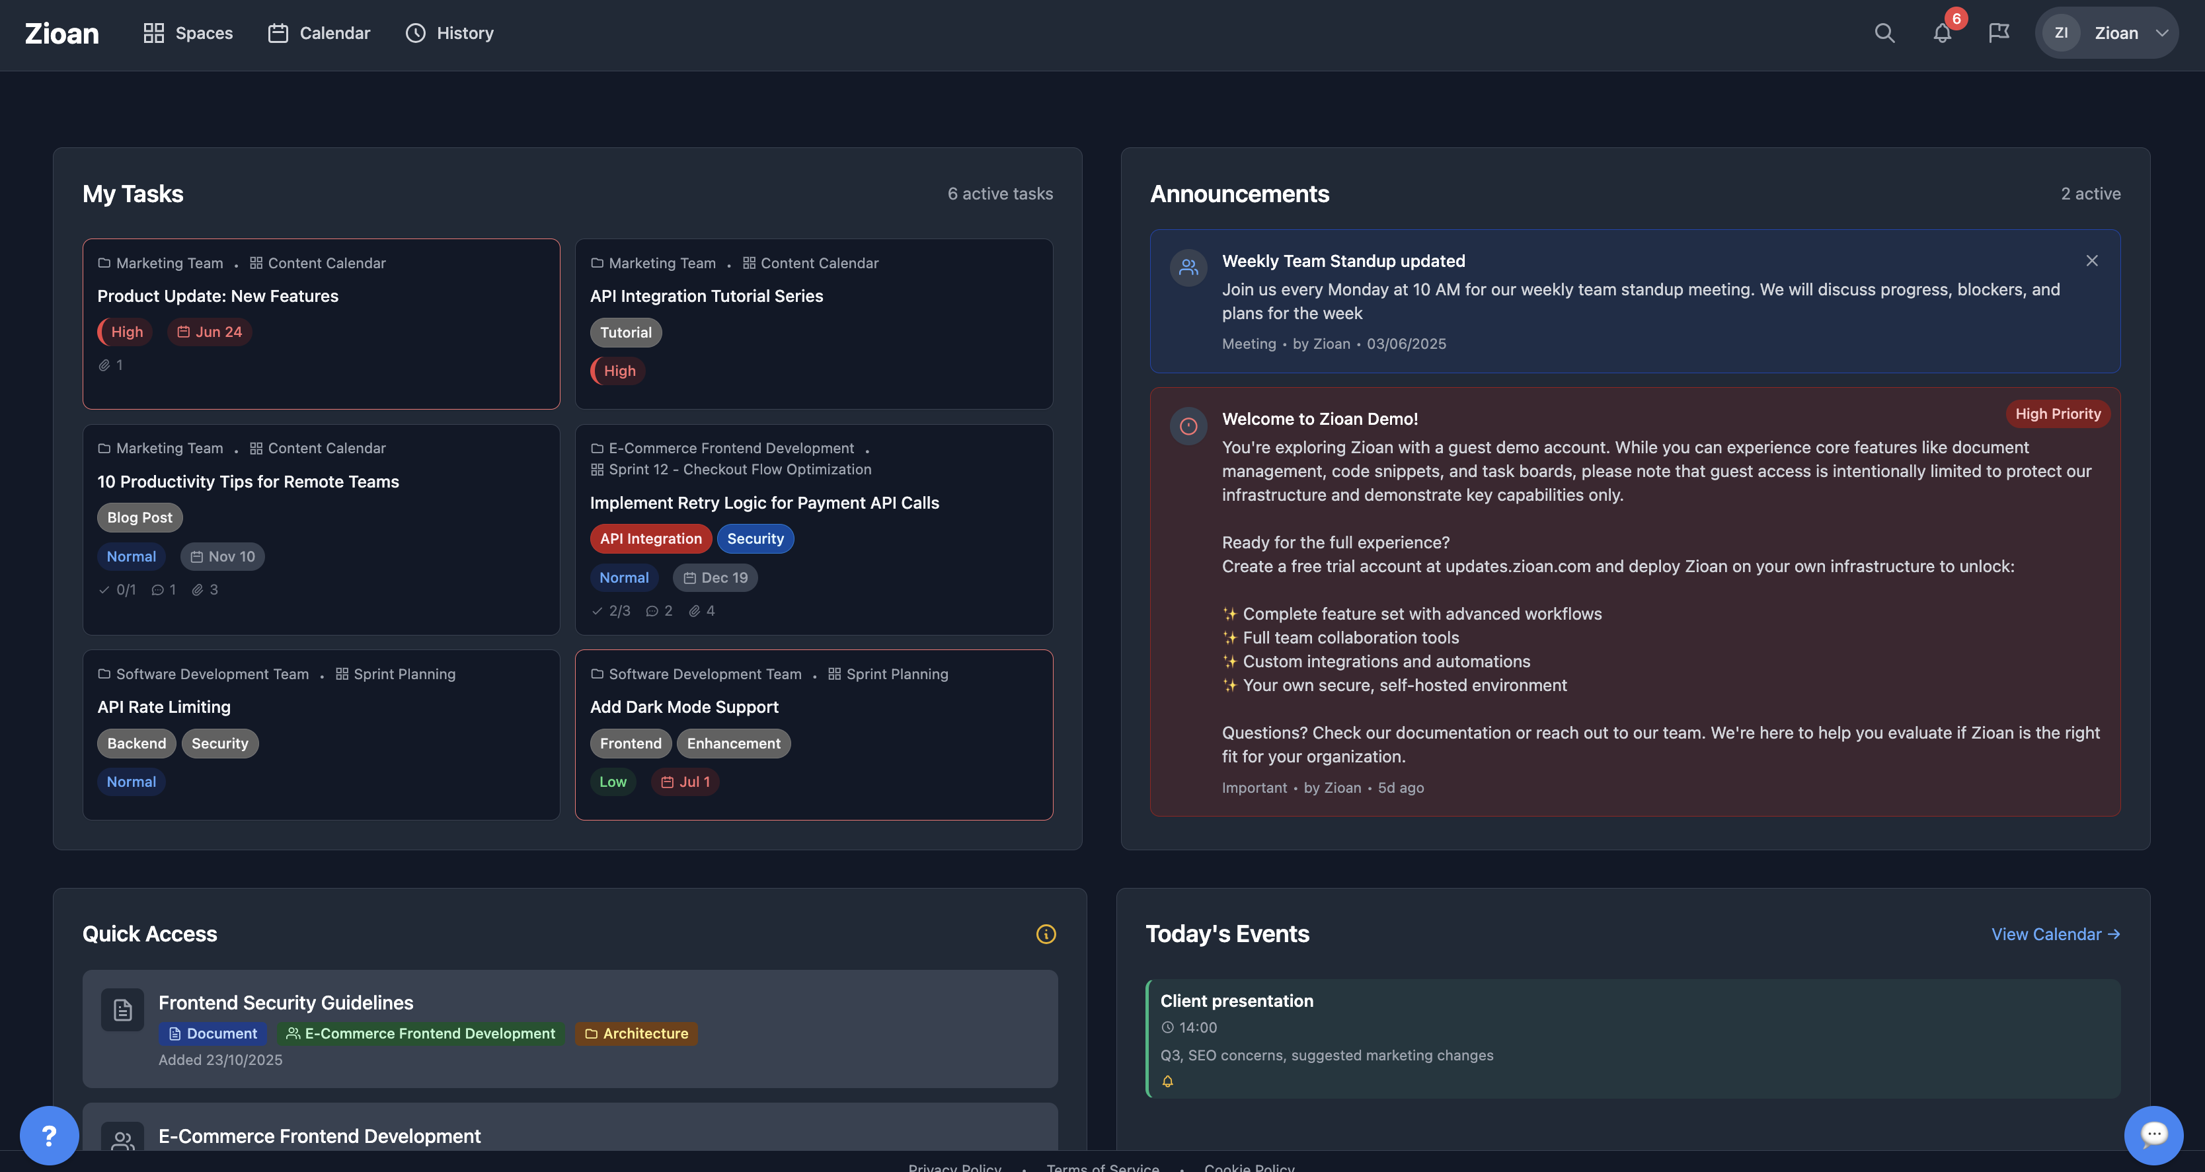Click the document icon beside Frontend Security Guidelines
This screenshot has width=2205, height=1172.
pos(121,1010)
